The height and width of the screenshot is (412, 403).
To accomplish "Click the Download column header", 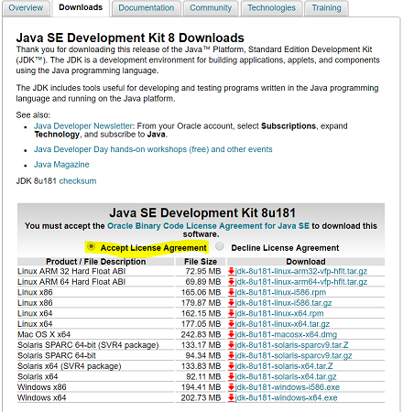I will coord(306,262).
